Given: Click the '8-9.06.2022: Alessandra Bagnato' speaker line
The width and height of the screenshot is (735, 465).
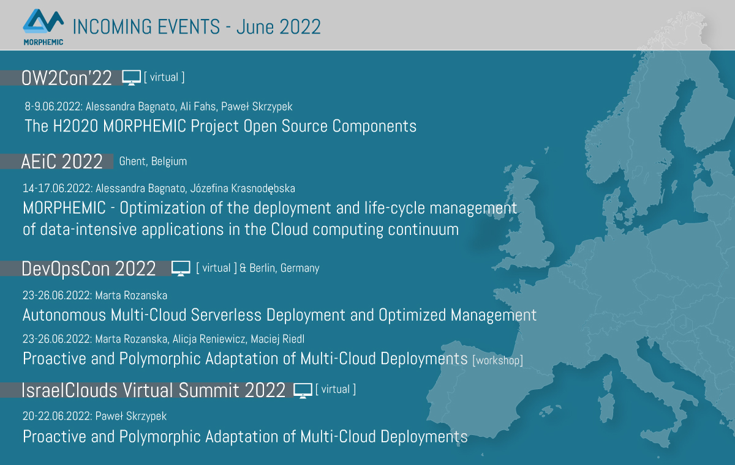Looking at the screenshot, I should pos(159,106).
